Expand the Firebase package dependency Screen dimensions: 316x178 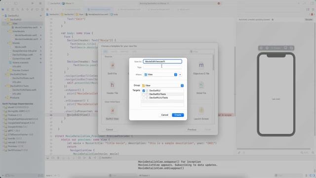pyautogui.click(x=3, y=115)
